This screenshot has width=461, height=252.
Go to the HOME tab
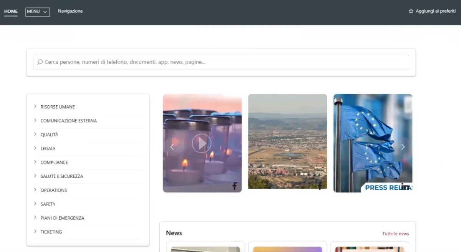point(11,12)
